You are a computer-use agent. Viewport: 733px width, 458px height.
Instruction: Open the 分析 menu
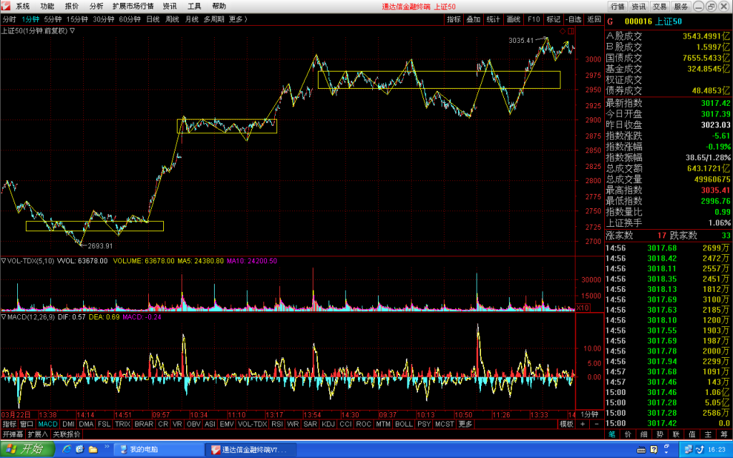tap(97, 6)
